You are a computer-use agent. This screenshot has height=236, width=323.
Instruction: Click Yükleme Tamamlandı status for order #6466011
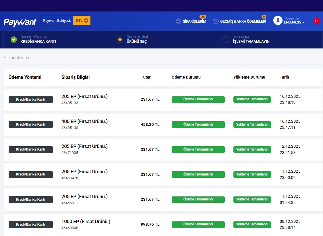(252, 199)
